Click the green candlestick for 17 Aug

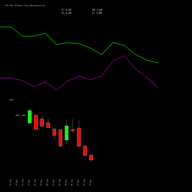(x=30, y=117)
